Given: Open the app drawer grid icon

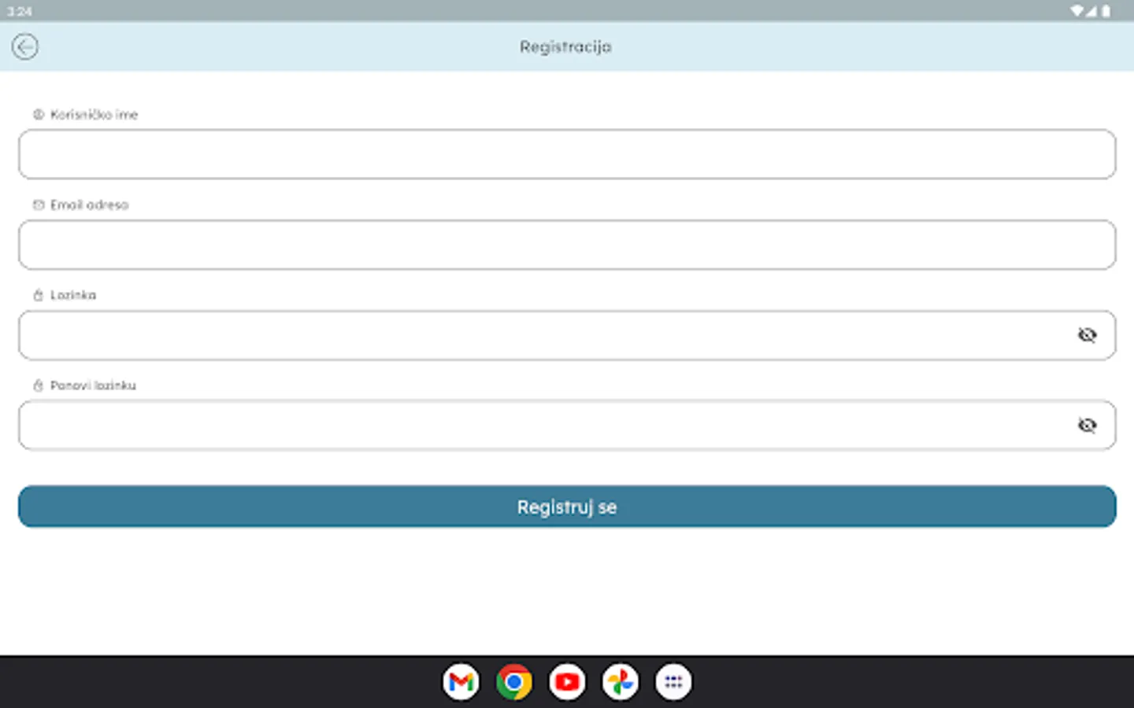Looking at the screenshot, I should (673, 682).
